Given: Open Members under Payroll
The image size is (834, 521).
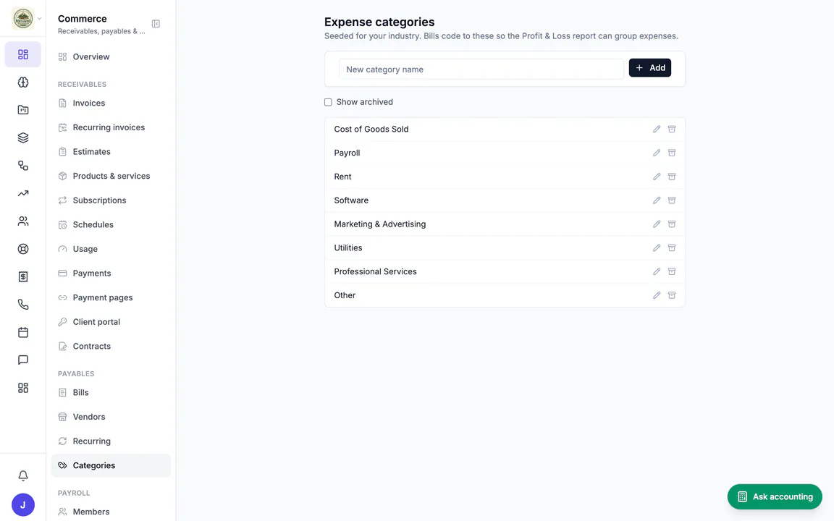Looking at the screenshot, I should coord(111,512).
